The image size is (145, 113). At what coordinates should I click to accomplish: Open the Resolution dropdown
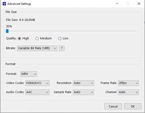click(84, 83)
